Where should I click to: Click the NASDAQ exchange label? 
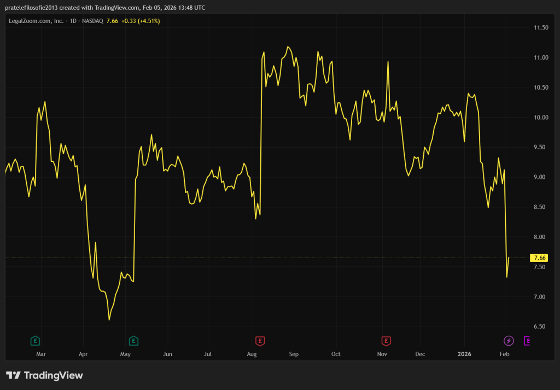click(93, 21)
